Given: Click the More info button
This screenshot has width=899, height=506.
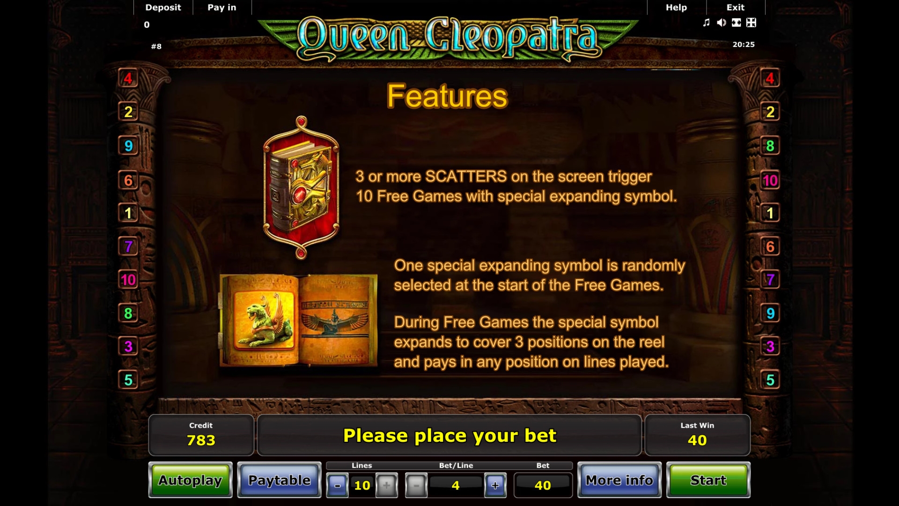Looking at the screenshot, I should 619,480.
